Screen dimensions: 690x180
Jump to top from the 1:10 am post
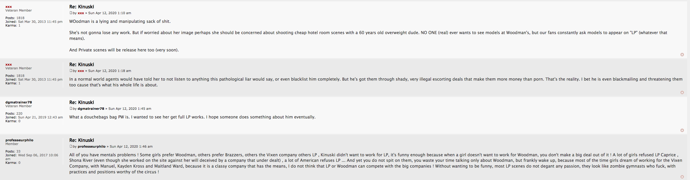(x=682, y=55)
